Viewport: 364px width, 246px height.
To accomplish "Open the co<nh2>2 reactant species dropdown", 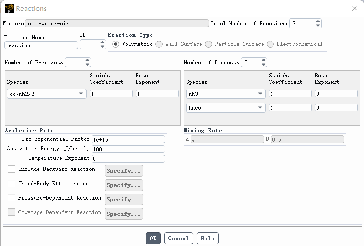I will pyautogui.click(x=47, y=94).
